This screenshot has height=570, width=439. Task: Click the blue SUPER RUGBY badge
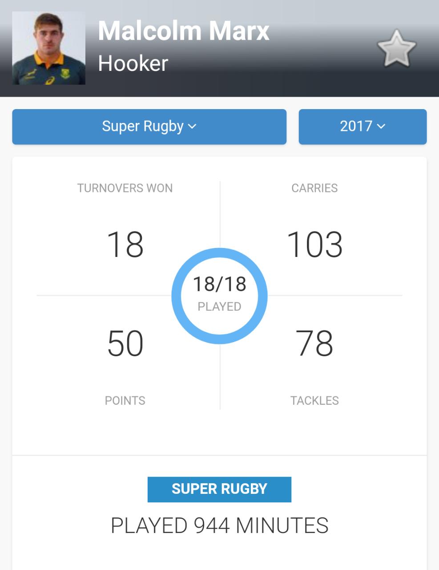click(x=219, y=489)
